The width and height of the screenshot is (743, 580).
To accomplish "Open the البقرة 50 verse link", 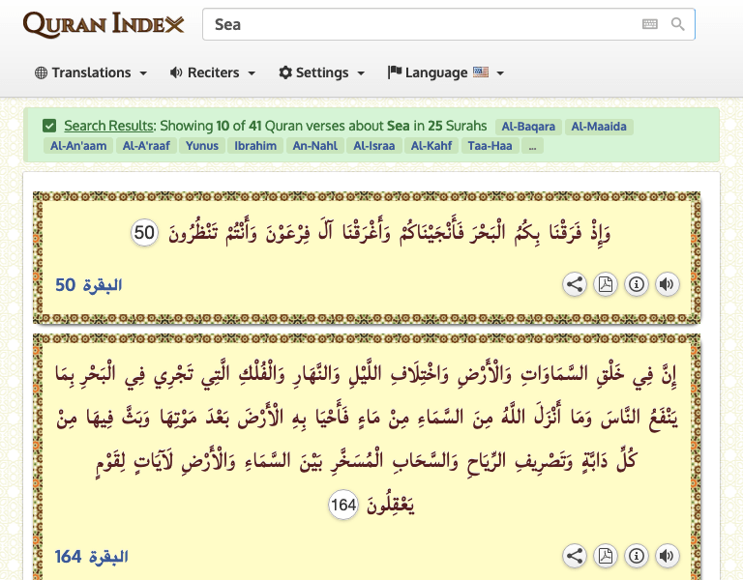I will (89, 285).
